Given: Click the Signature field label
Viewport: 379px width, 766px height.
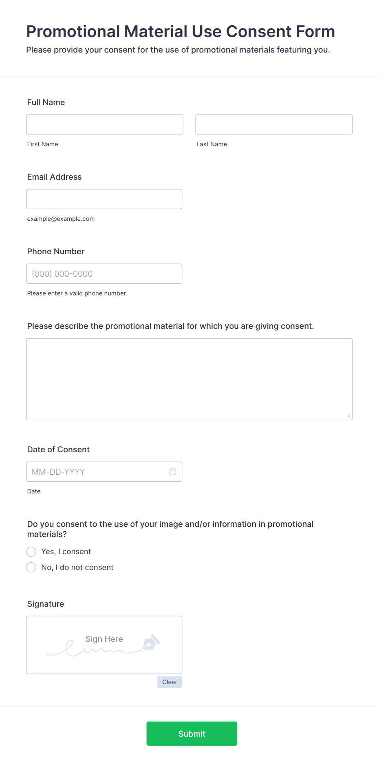Looking at the screenshot, I should [46, 604].
